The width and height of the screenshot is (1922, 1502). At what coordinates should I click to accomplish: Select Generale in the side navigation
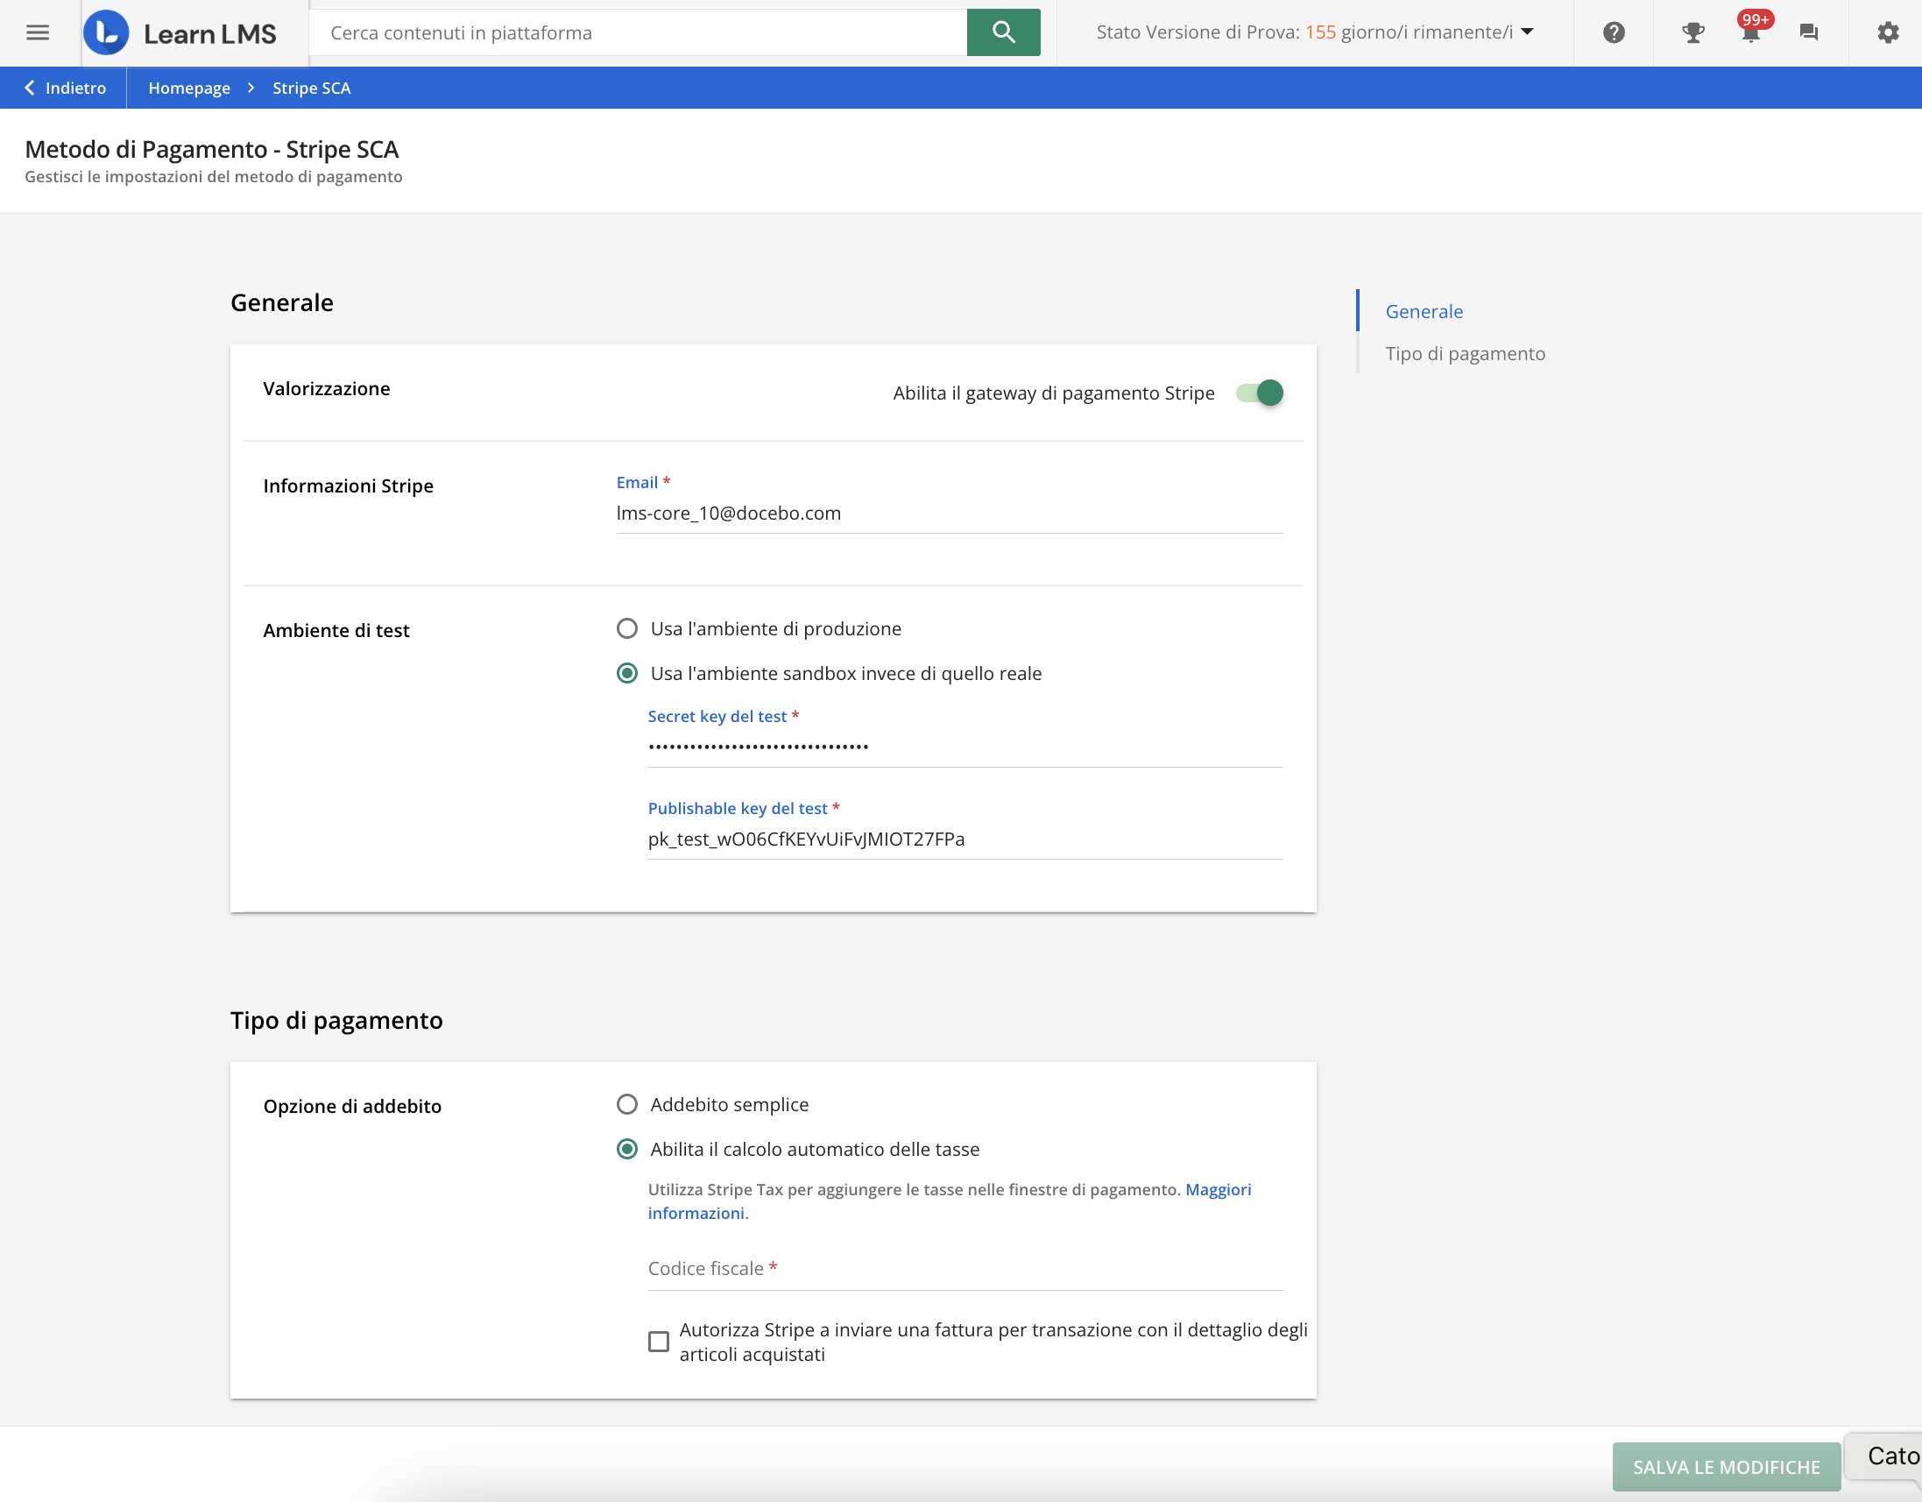(x=1423, y=312)
